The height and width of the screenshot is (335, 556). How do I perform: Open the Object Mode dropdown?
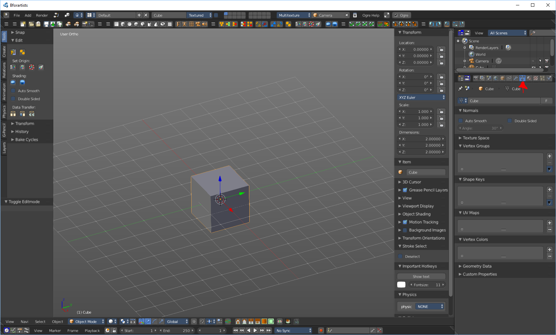[86, 322]
